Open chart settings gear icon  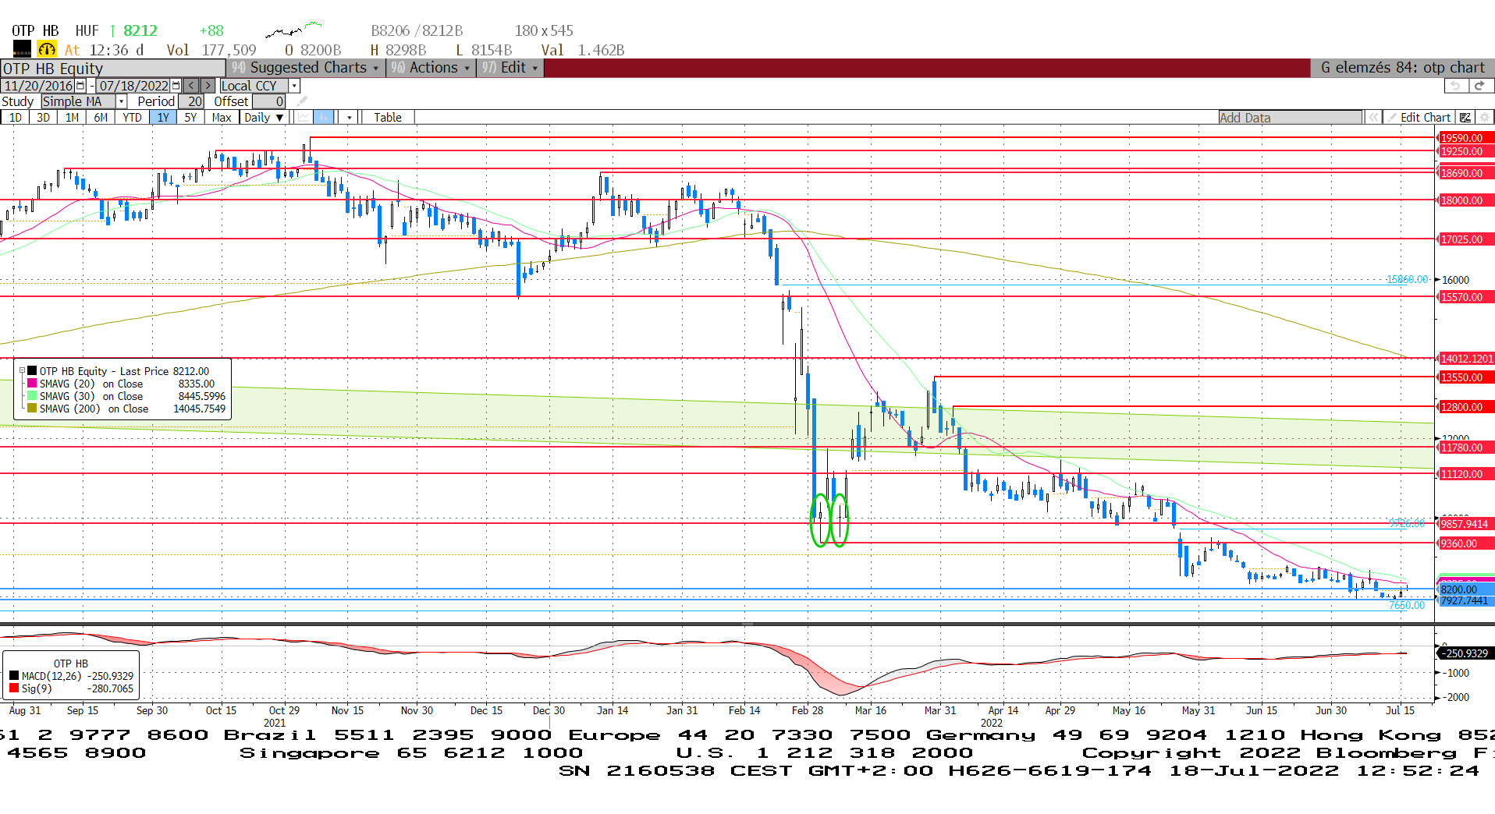(1484, 118)
